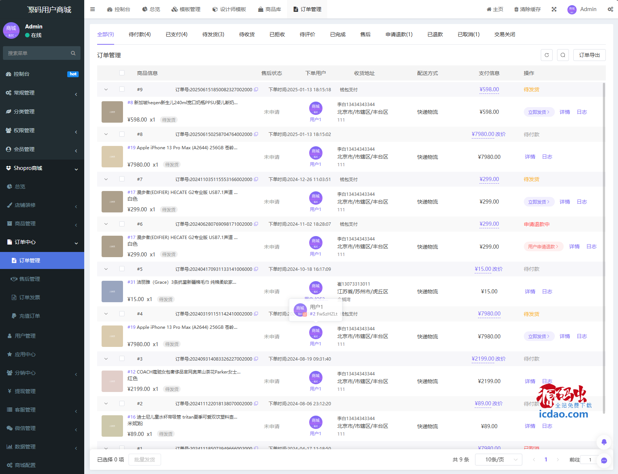Go to next page arrow in pagination
The width and height of the screenshot is (618, 474).
pyautogui.click(x=557, y=460)
